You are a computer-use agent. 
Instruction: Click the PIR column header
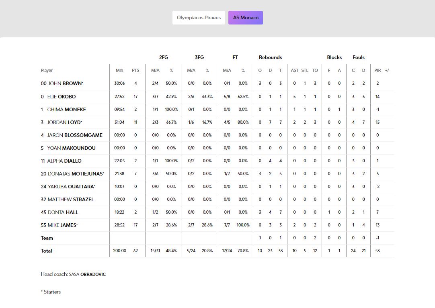378,70
